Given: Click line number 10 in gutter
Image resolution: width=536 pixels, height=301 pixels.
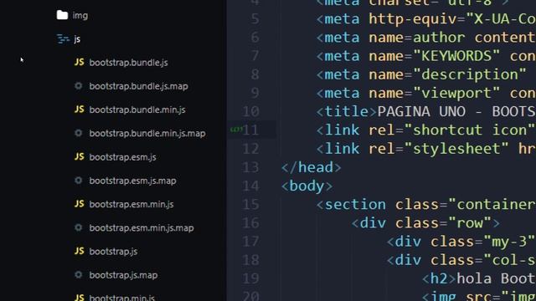Looking at the screenshot, I should point(251,111).
